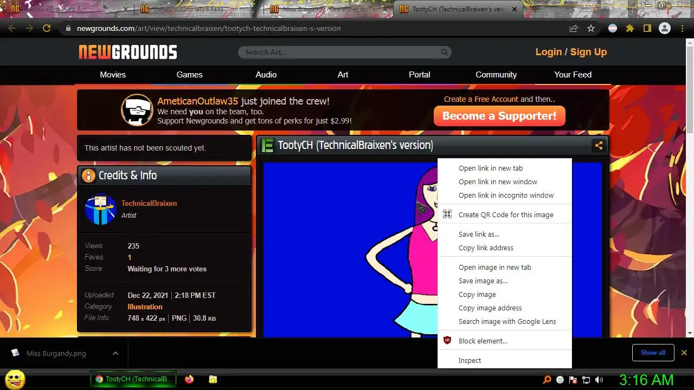Screen dimensions: 694x390
Task: Open Chrome profile avatar
Action: click(x=665, y=28)
